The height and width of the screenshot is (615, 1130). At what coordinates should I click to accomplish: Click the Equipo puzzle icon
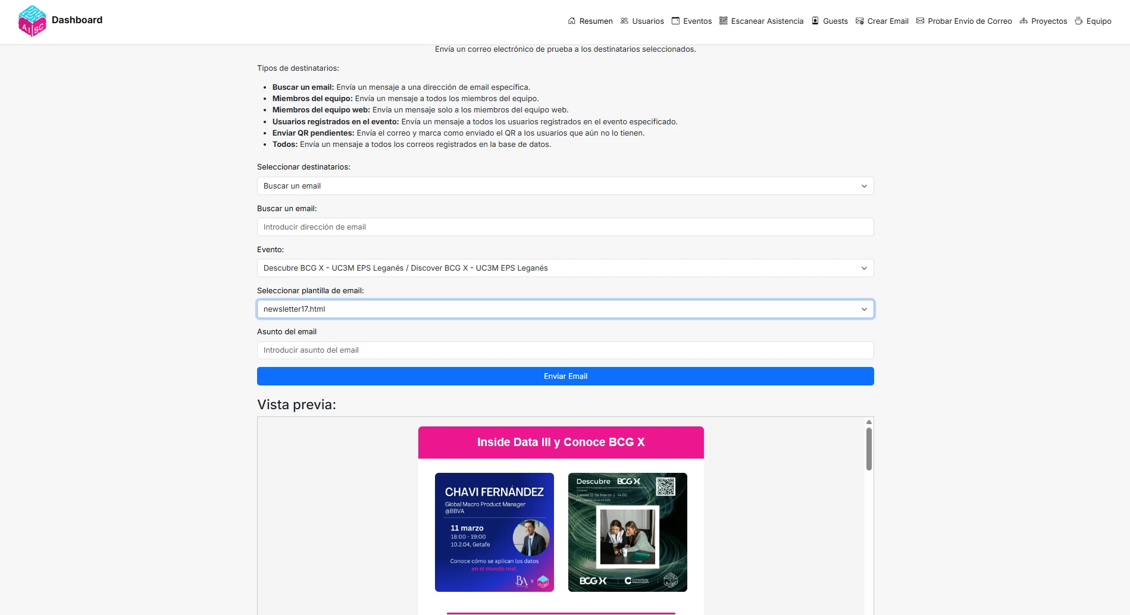[x=1079, y=21]
